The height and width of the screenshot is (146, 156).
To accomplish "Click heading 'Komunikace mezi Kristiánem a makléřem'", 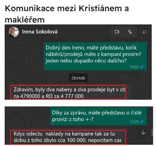I will 67,14.
